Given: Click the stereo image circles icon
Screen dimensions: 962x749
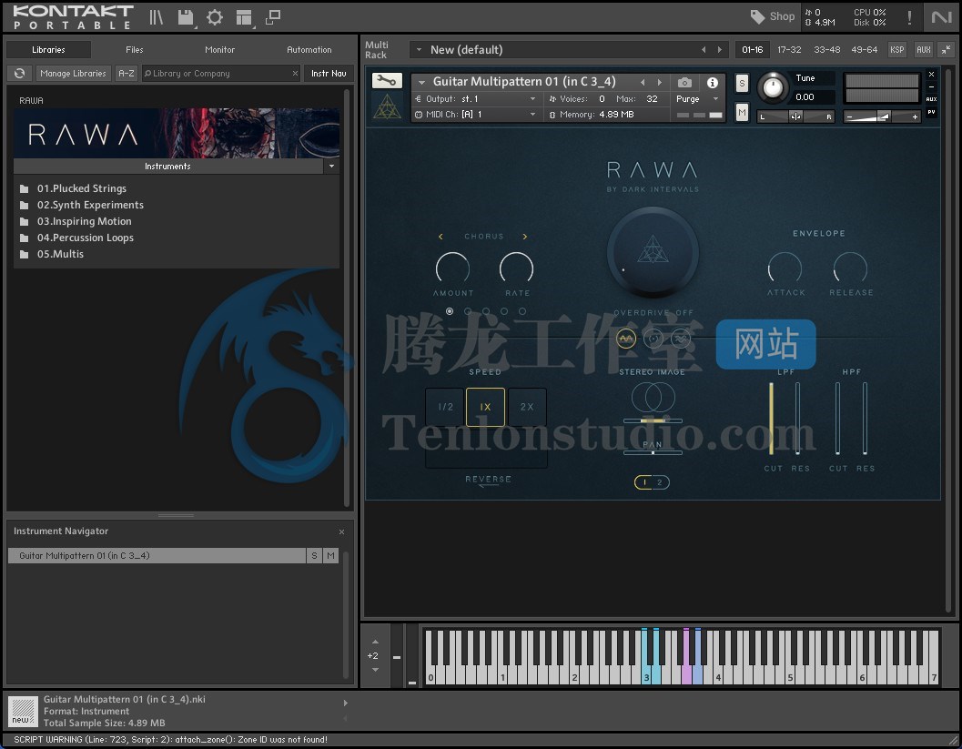Looking at the screenshot, I should click(653, 397).
